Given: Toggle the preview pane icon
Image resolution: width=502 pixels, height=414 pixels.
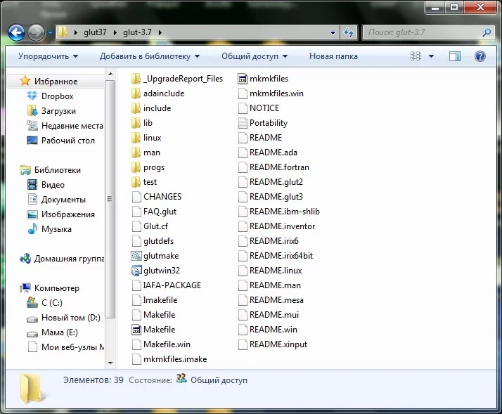Looking at the screenshot, I should (x=455, y=56).
